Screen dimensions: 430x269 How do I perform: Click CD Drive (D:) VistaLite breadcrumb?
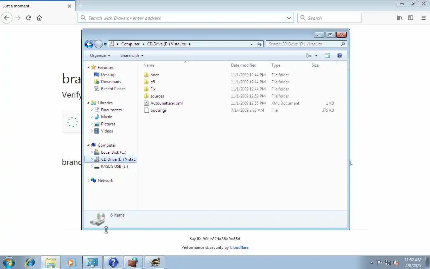166,44
